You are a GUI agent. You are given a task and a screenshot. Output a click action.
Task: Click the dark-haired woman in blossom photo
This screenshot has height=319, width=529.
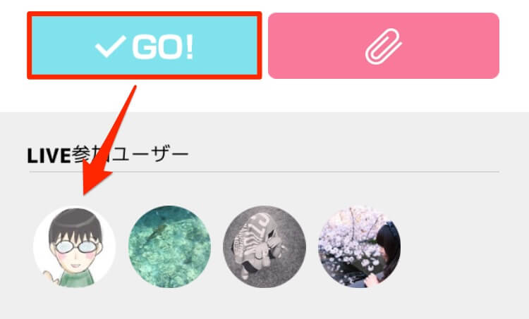pyautogui.click(x=384, y=254)
